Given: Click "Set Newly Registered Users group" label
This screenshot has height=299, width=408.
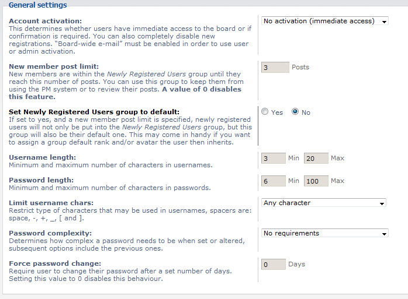Looking at the screenshot, I should tap(94, 112).
